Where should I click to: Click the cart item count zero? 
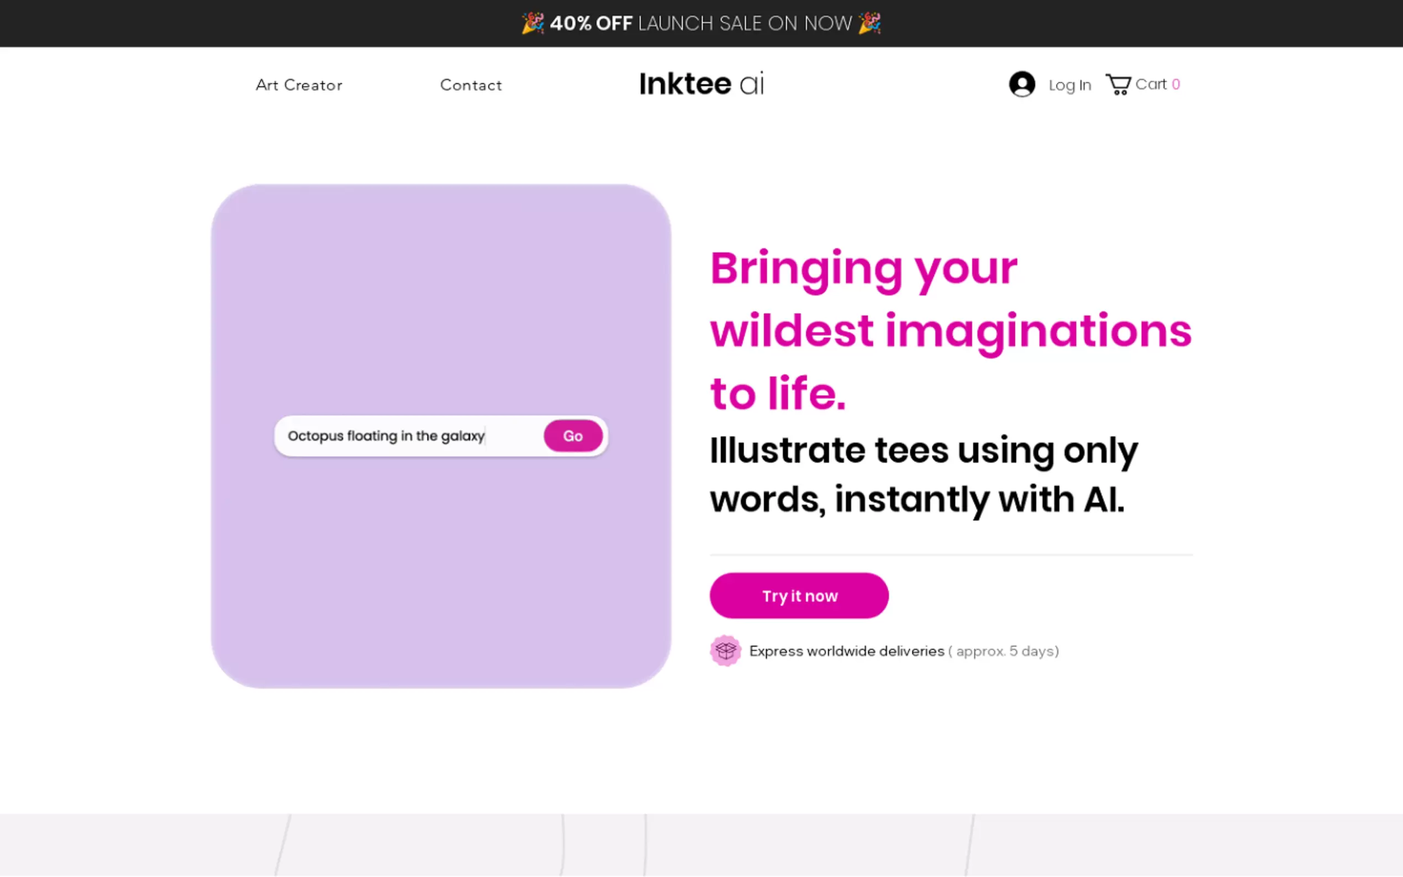[1175, 84]
